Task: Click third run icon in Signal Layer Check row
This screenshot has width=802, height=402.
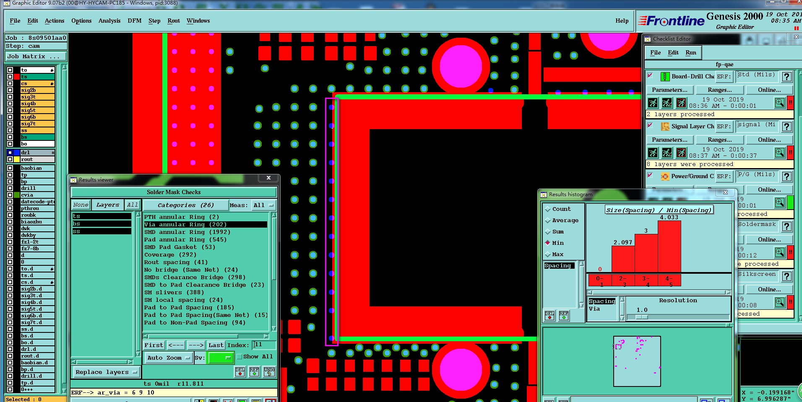Action: (x=681, y=153)
